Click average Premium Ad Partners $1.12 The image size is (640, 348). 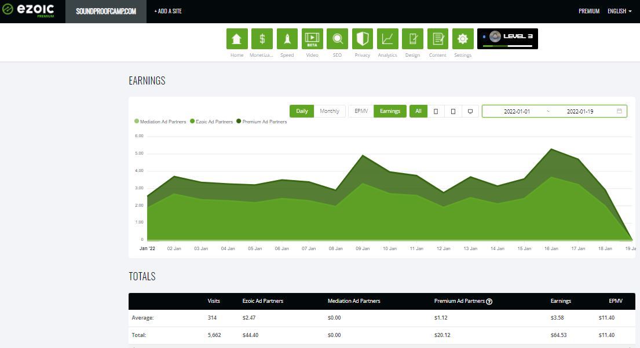tap(441, 318)
